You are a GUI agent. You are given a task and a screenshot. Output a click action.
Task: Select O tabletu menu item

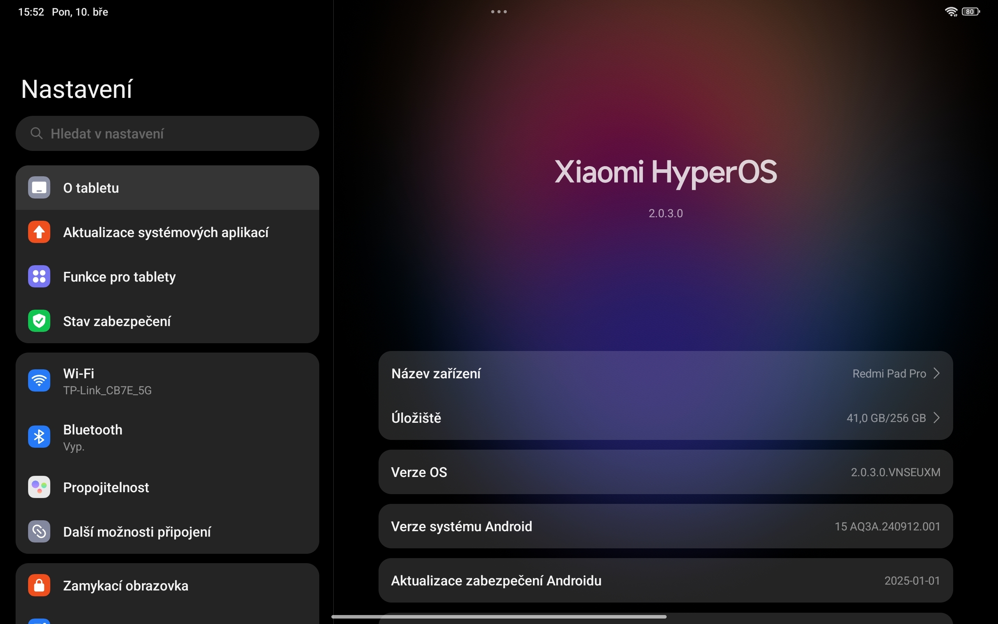pos(167,188)
